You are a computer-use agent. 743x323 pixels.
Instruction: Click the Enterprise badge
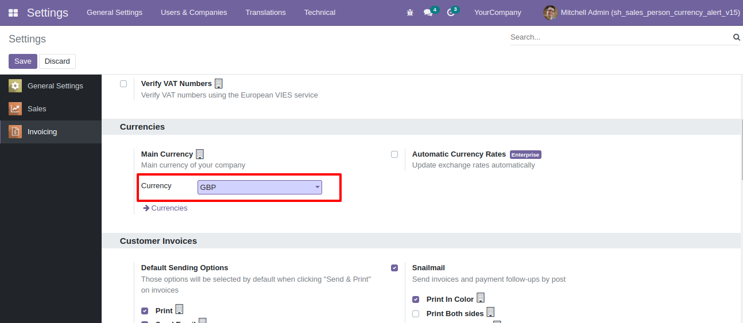click(525, 155)
